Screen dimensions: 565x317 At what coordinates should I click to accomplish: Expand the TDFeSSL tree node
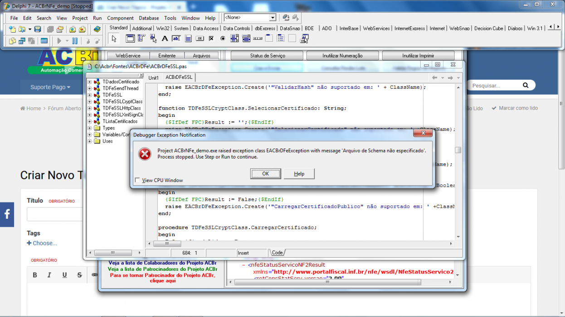(x=90, y=95)
